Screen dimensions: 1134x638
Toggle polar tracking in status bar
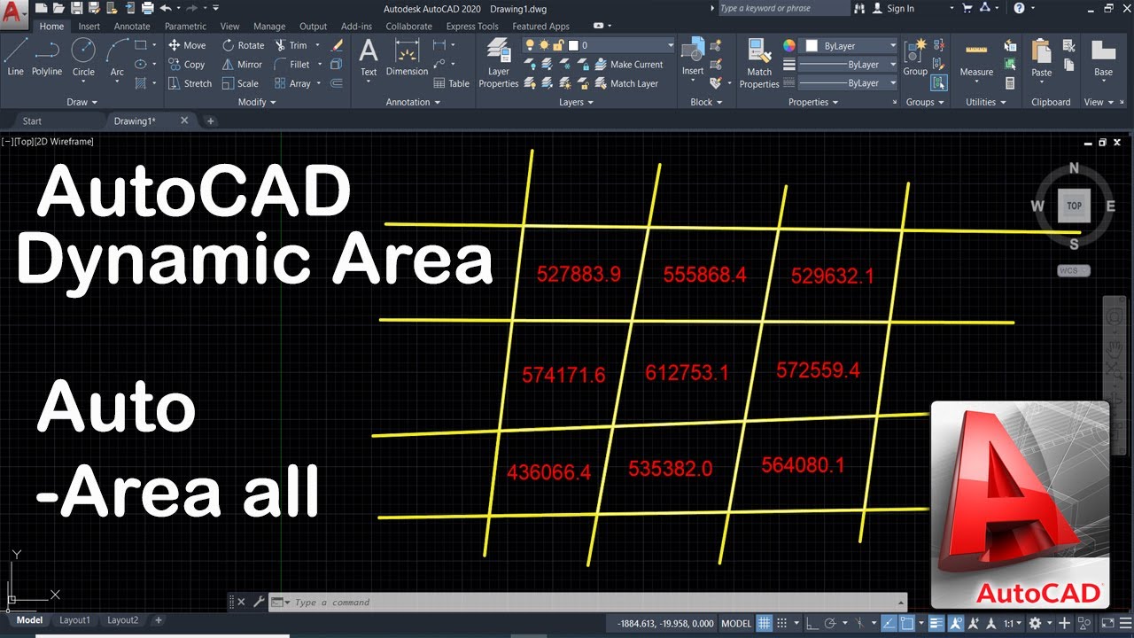click(x=830, y=623)
